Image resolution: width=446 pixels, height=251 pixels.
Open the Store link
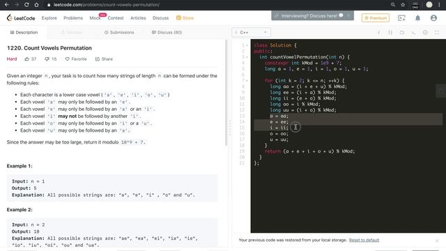[185, 18]
